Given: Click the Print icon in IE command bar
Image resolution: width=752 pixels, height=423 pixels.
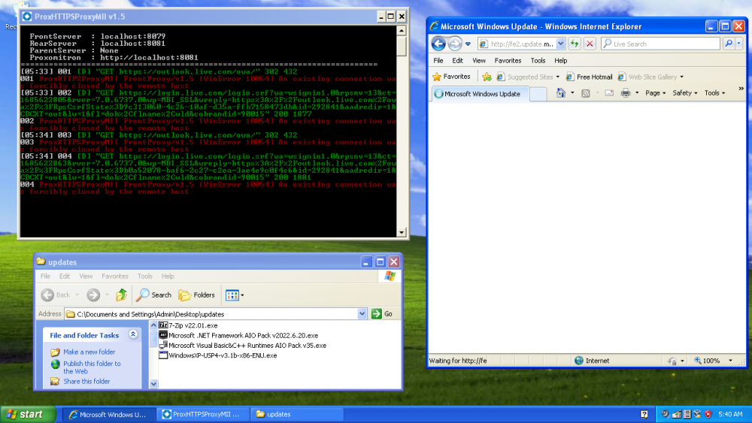Looking at the screenshot, I should [x=626, y=93].
